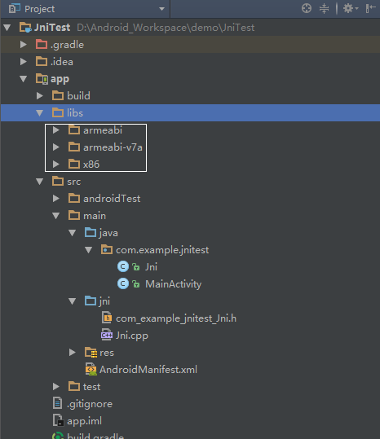The height and width of the screenshot is (439, 380).
Task: Expand the androidTest folder arrow
Action: tap(56, 199)
